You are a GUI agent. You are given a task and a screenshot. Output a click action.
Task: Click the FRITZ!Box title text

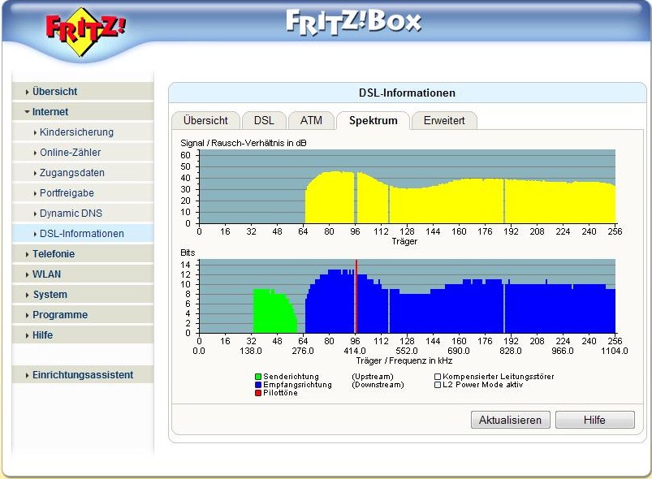[353, 22]
